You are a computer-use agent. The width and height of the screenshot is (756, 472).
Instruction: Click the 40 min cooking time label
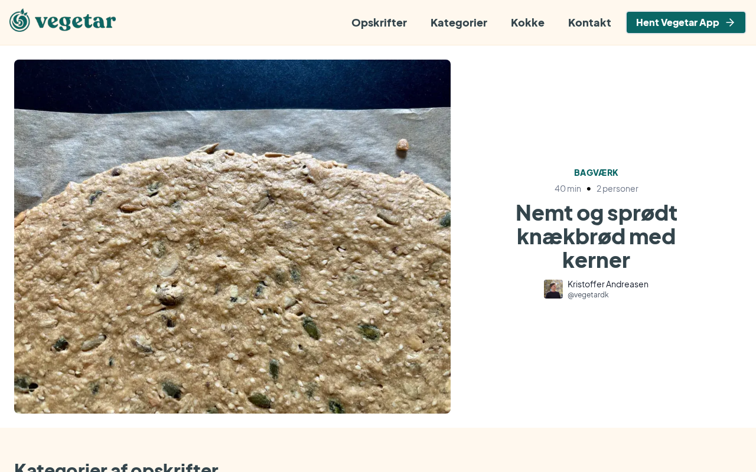(568, 188)
